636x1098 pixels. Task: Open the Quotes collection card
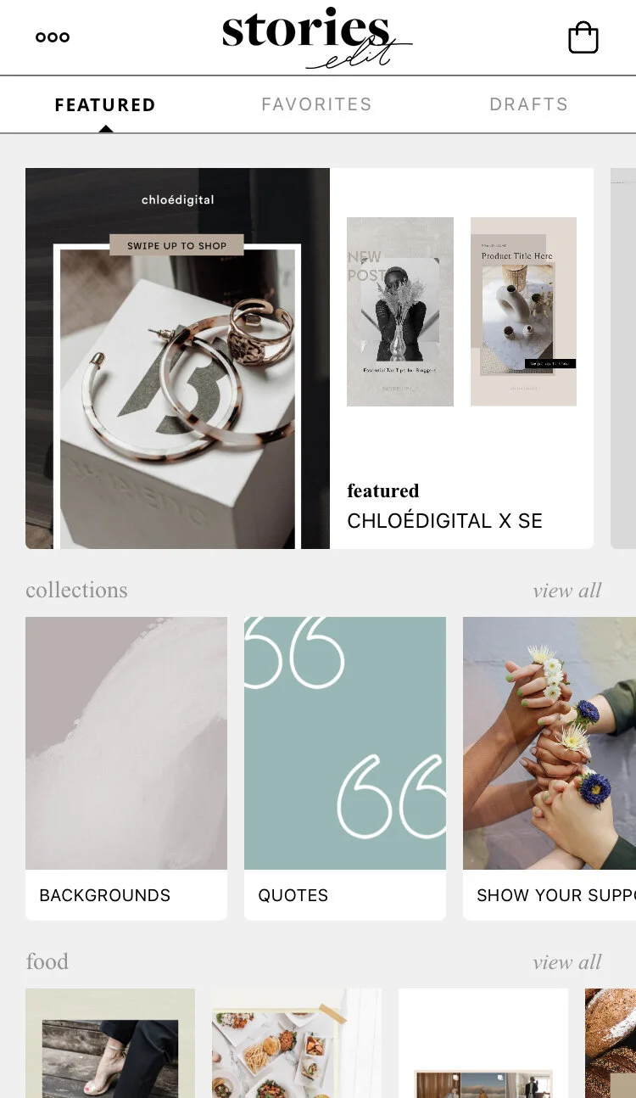pos(345,769)
